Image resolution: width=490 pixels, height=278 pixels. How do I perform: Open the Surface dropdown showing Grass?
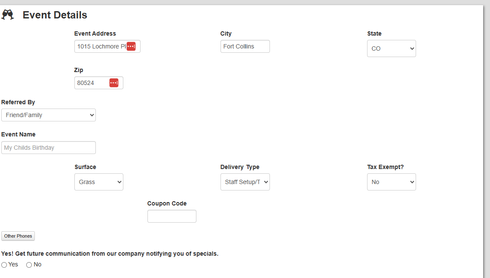point(98,182)
